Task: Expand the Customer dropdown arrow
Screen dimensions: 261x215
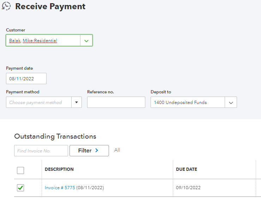Action: click(x=86, y=41)
